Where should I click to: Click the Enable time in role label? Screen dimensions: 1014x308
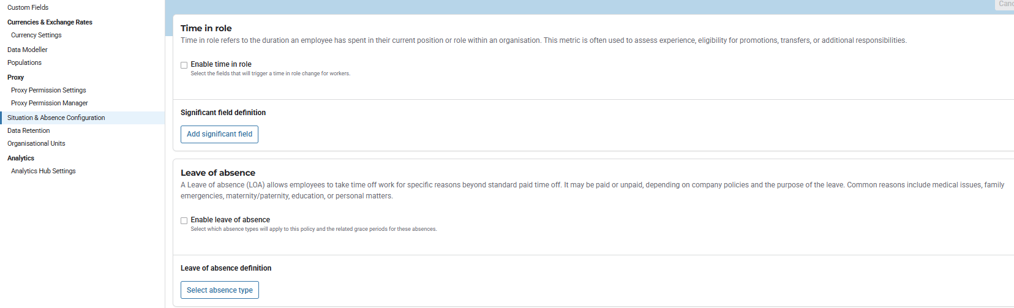click(x=221, y=64)
